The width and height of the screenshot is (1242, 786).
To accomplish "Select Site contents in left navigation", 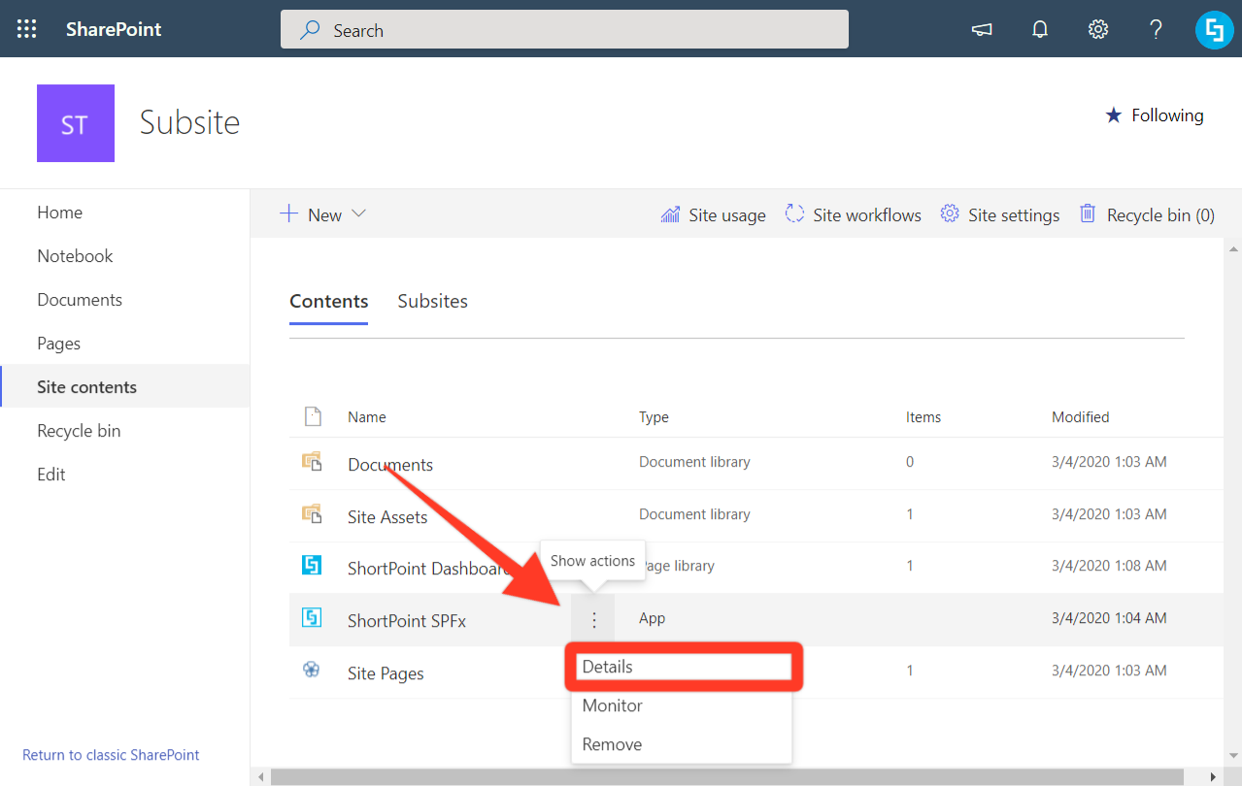I will [124, 387].
